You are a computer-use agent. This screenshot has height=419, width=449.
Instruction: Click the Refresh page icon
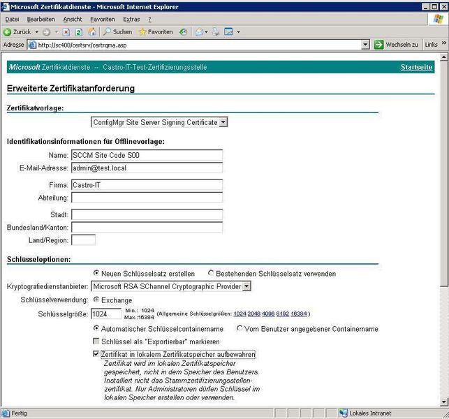(79, 32)
